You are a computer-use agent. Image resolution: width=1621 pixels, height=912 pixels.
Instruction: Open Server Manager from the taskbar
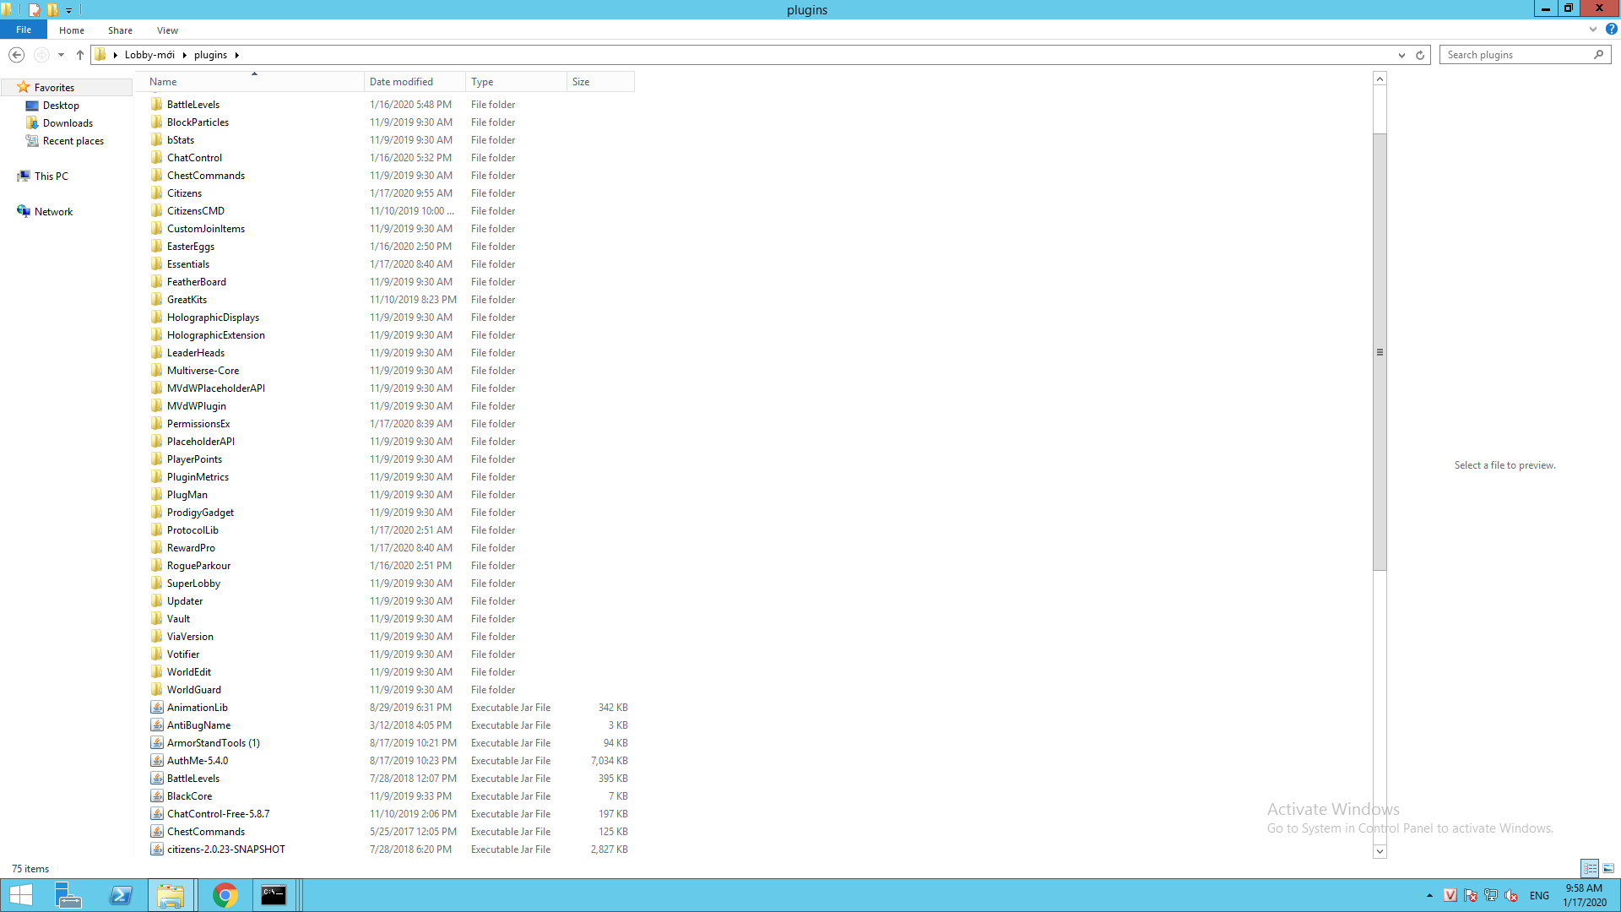pyautogui.click(x=68, y=895)
